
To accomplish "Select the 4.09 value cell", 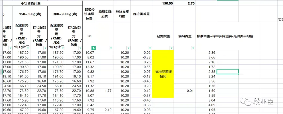I will pyautogui.click(x=206, y=105).
